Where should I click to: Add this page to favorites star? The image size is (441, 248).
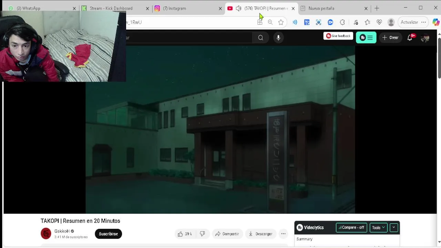point(281,22)
